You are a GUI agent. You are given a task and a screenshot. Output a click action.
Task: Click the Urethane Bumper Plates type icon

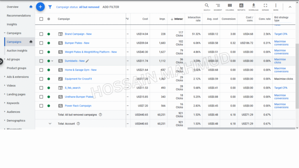point(60,97)
